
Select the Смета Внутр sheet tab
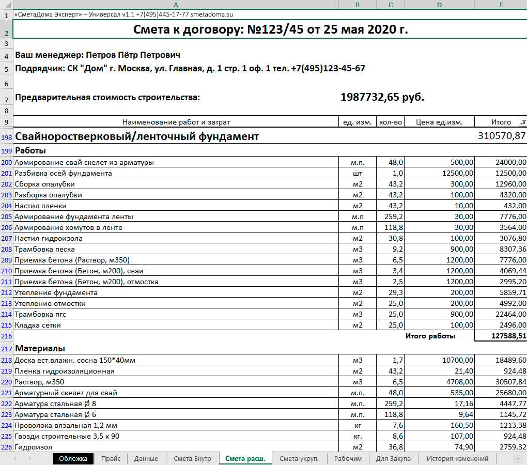click(192, 458)
